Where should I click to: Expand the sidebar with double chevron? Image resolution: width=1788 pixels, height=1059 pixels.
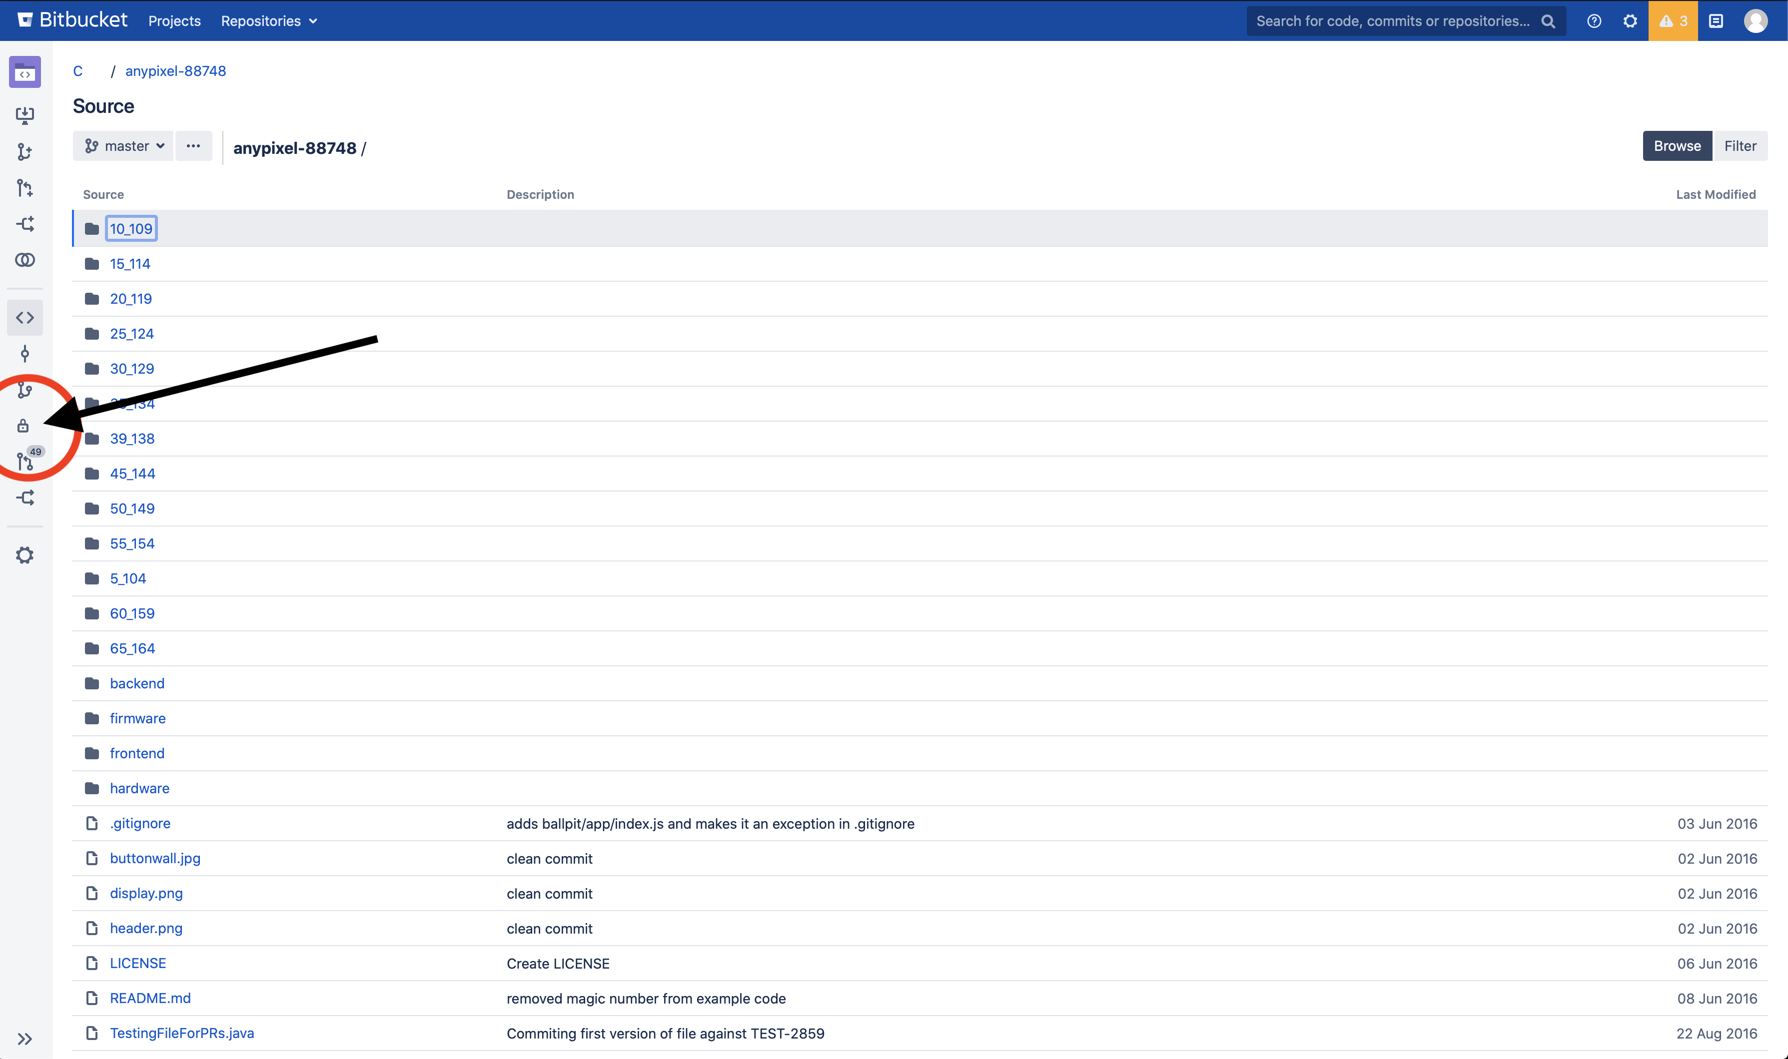point(25,1039)
